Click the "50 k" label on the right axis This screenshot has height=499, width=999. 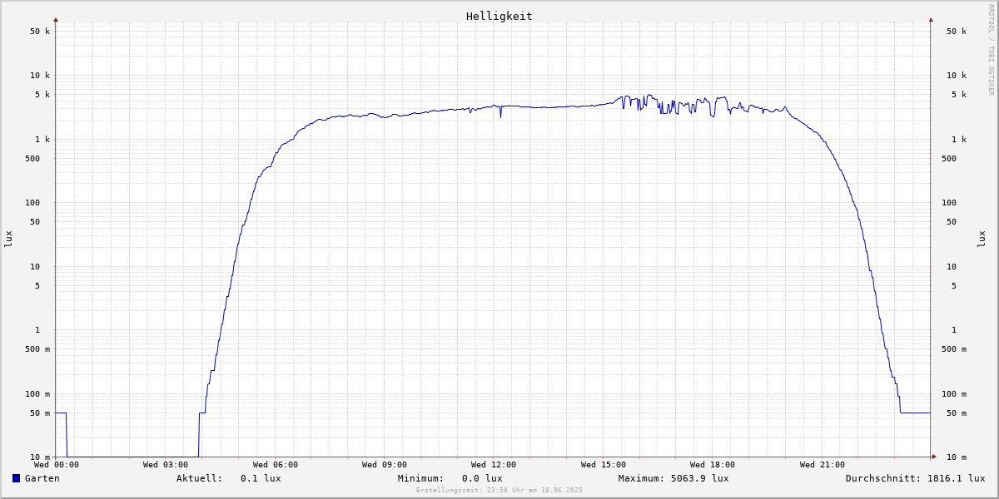[x=957, y=31]
